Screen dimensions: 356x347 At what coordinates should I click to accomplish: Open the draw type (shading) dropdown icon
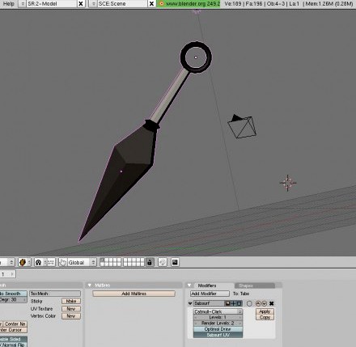point(24,262)
